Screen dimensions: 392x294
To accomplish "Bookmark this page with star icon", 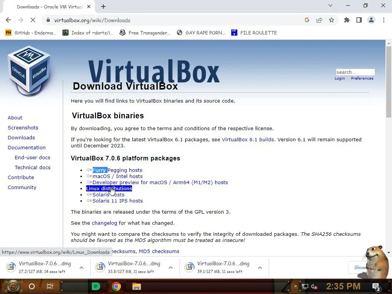I will coord(332,20).
